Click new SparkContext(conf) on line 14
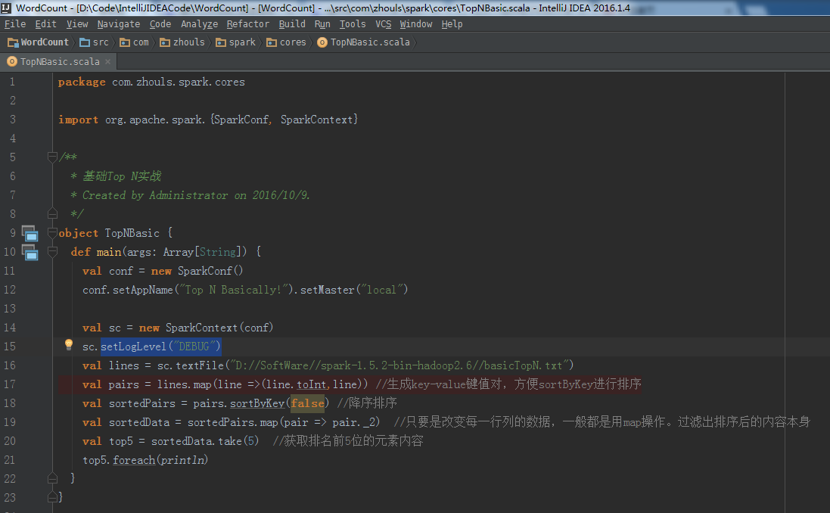 click(206, 328)
